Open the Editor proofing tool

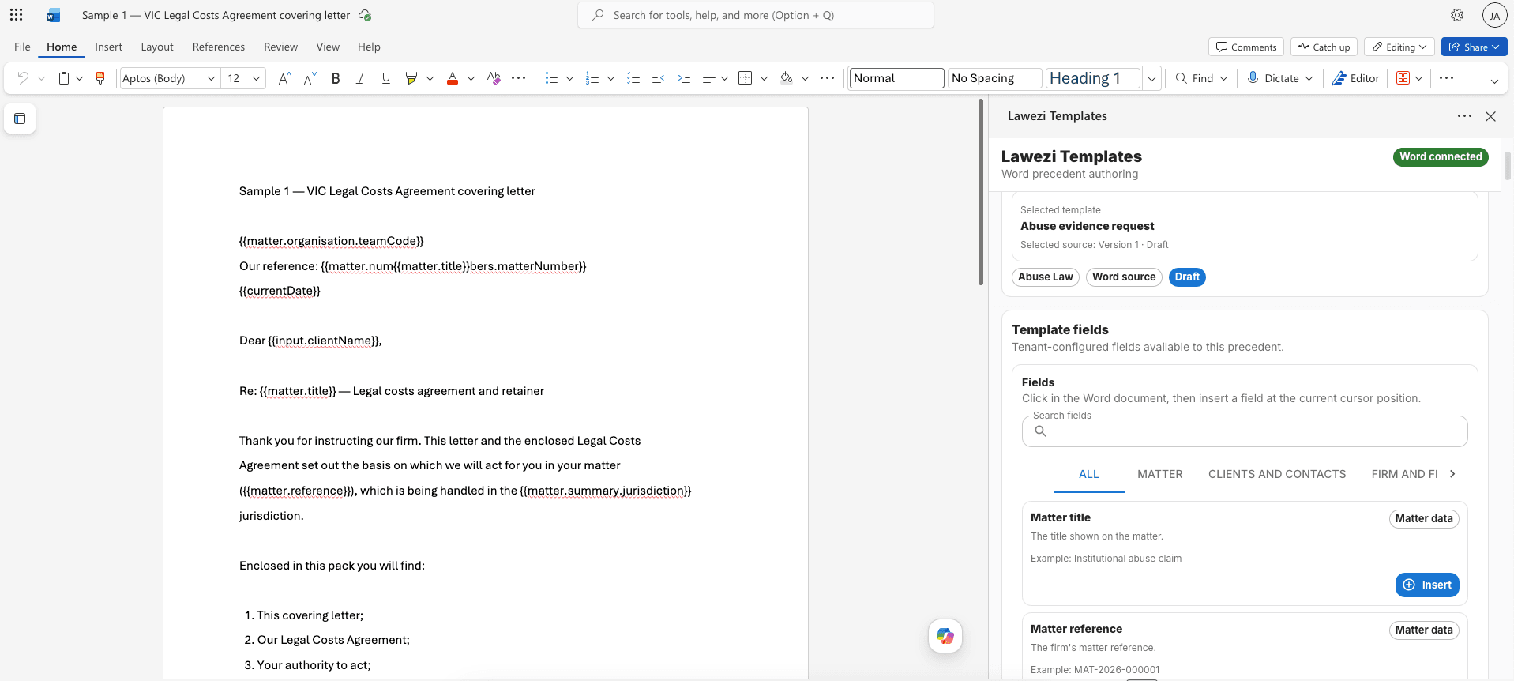[x=1355, y=78]
